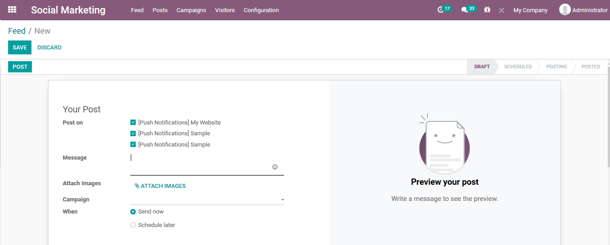
Task: Click the SAVE button
Action: [x=20, y=47]
